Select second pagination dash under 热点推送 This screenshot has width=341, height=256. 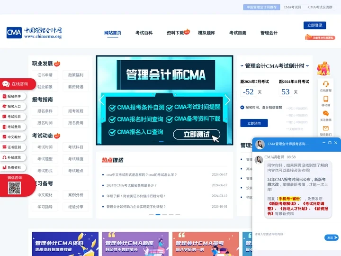(158, 215)
